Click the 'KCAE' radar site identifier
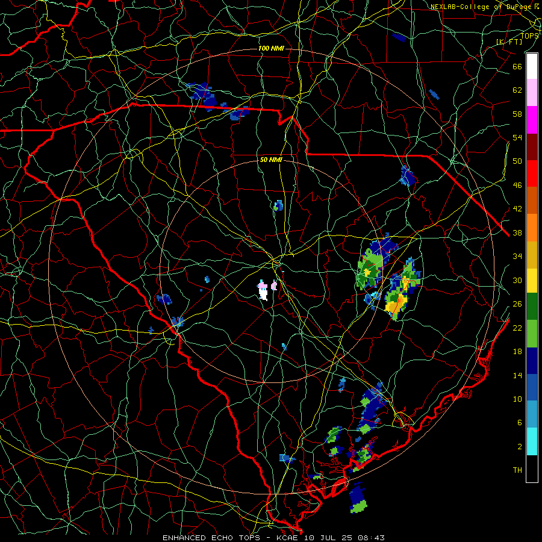The width and height of the screenshot is (542, 542). [287, 538]
